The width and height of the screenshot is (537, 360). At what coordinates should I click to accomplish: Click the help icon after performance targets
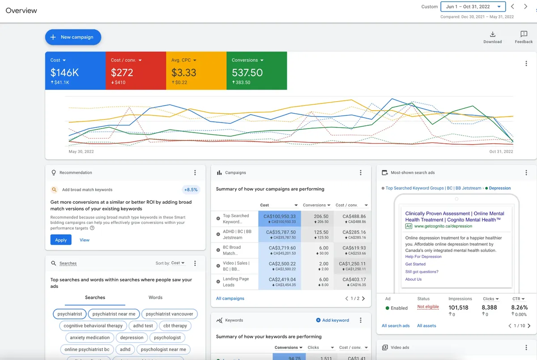pyautogui.click(x=92, y=228)
